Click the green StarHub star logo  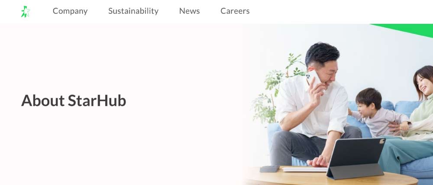(26, 12)
